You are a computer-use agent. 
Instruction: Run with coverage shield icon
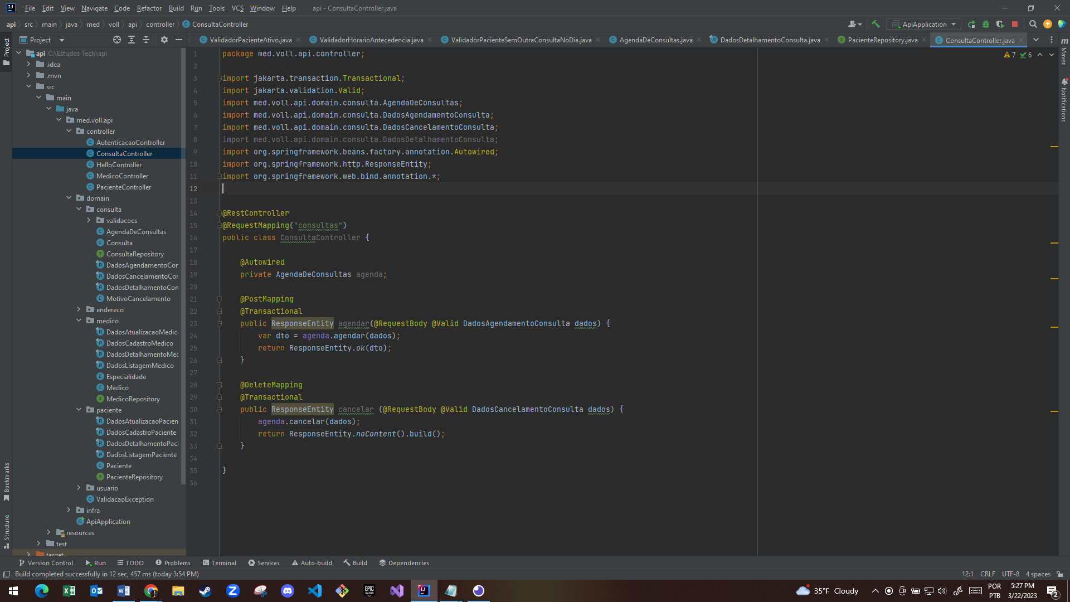point(1000,24)
